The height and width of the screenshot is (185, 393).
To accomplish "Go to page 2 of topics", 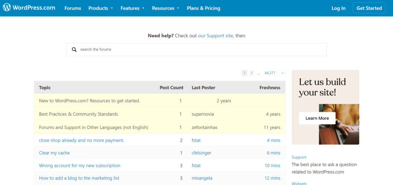I will click(251, 73).
